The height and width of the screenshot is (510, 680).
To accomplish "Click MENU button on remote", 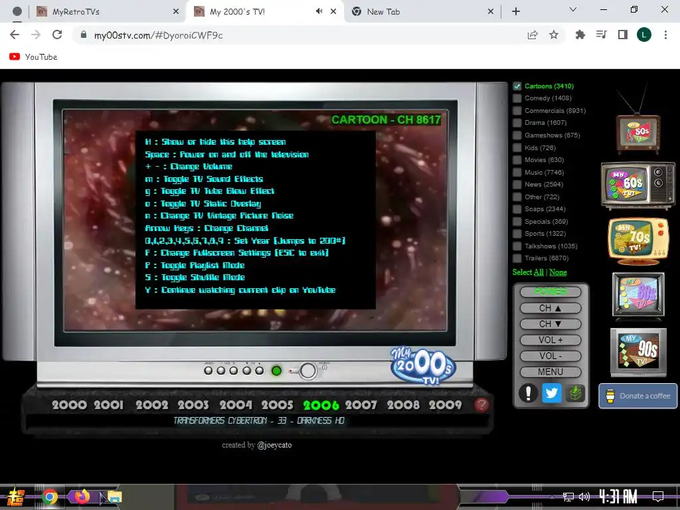I will click(x=551, y=372).
